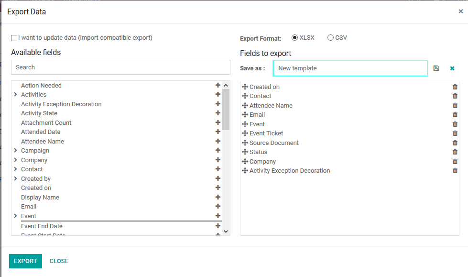
Task: Add Activities field with plus icon
Action: coord(218,94)
